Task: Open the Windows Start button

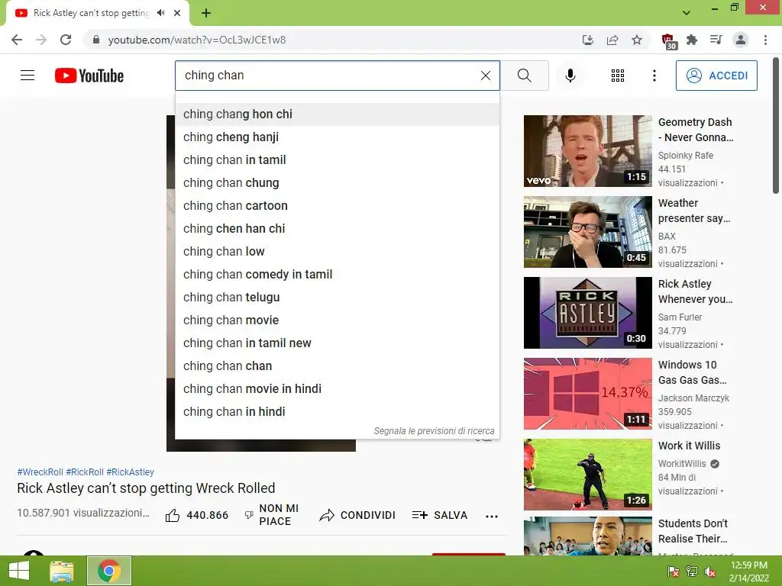Action: pos(19,571)
